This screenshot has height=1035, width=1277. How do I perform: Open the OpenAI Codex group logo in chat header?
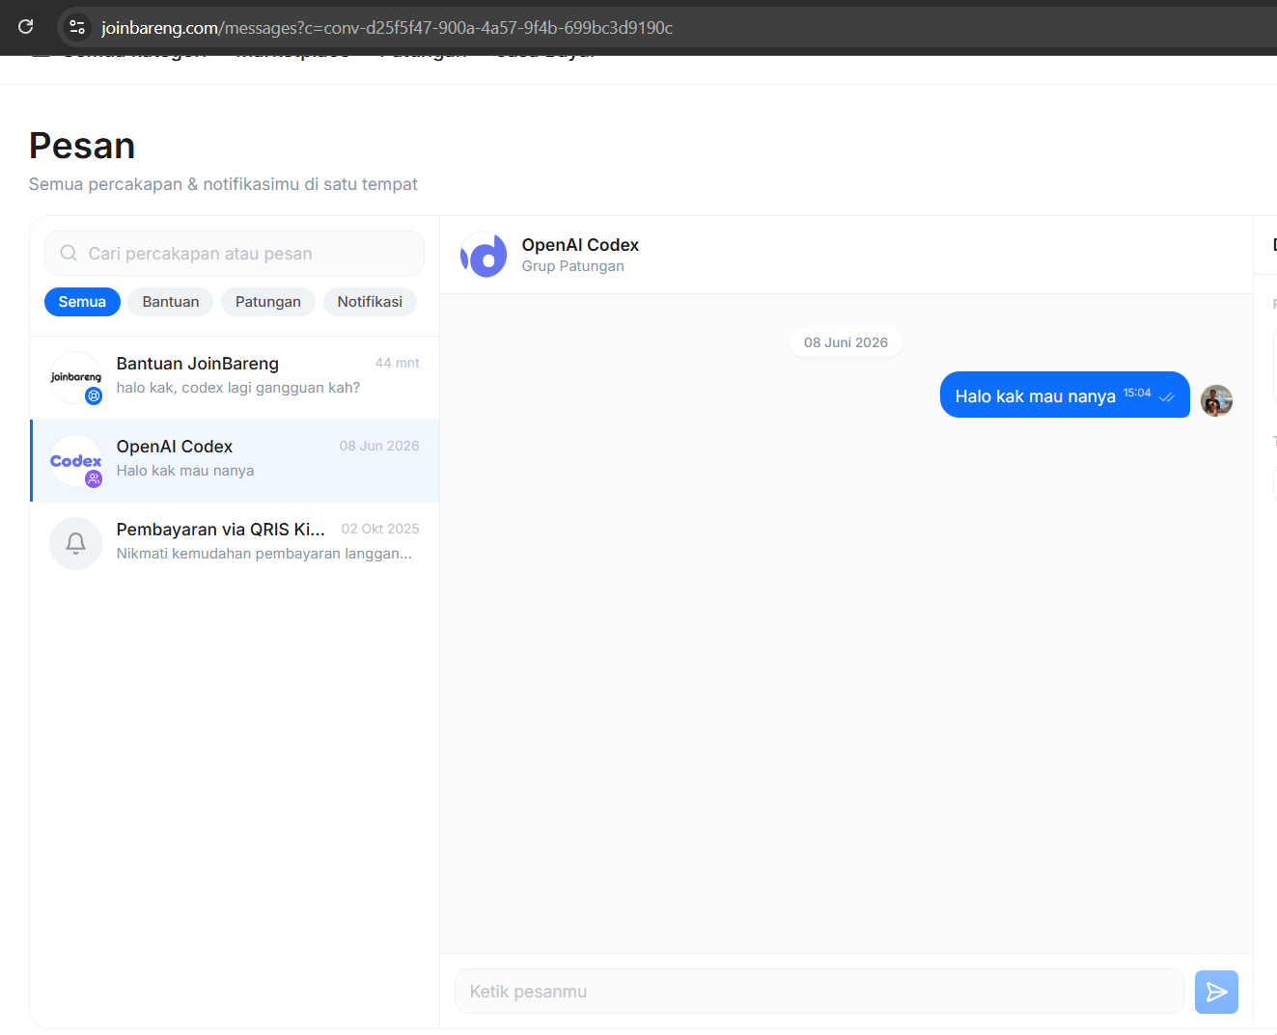click(x=484, y=255)
